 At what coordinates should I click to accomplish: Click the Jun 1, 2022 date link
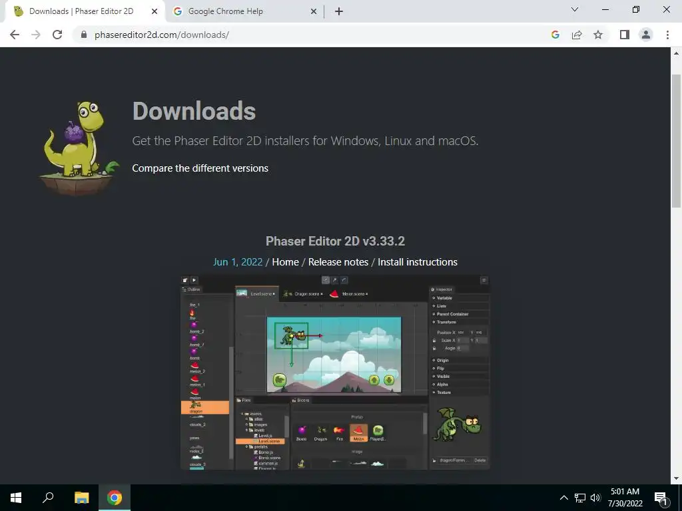coord(238,262)
